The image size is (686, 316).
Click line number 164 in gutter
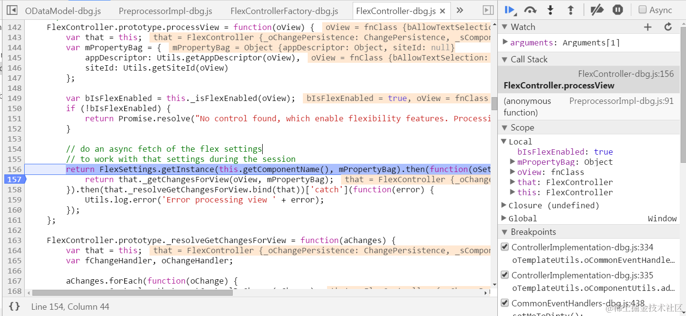click(x=15, y=250)
